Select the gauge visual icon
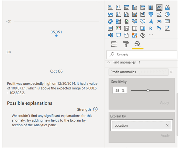The width and height of the screenshot is (178, 148). point(159,21)
